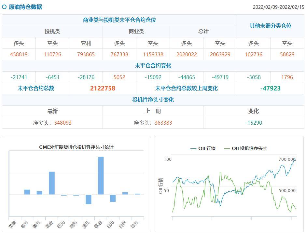Select the 欧元 bar in the chart
The height and width of the screenshot is (233, 306).
click(x=27, y=192)
